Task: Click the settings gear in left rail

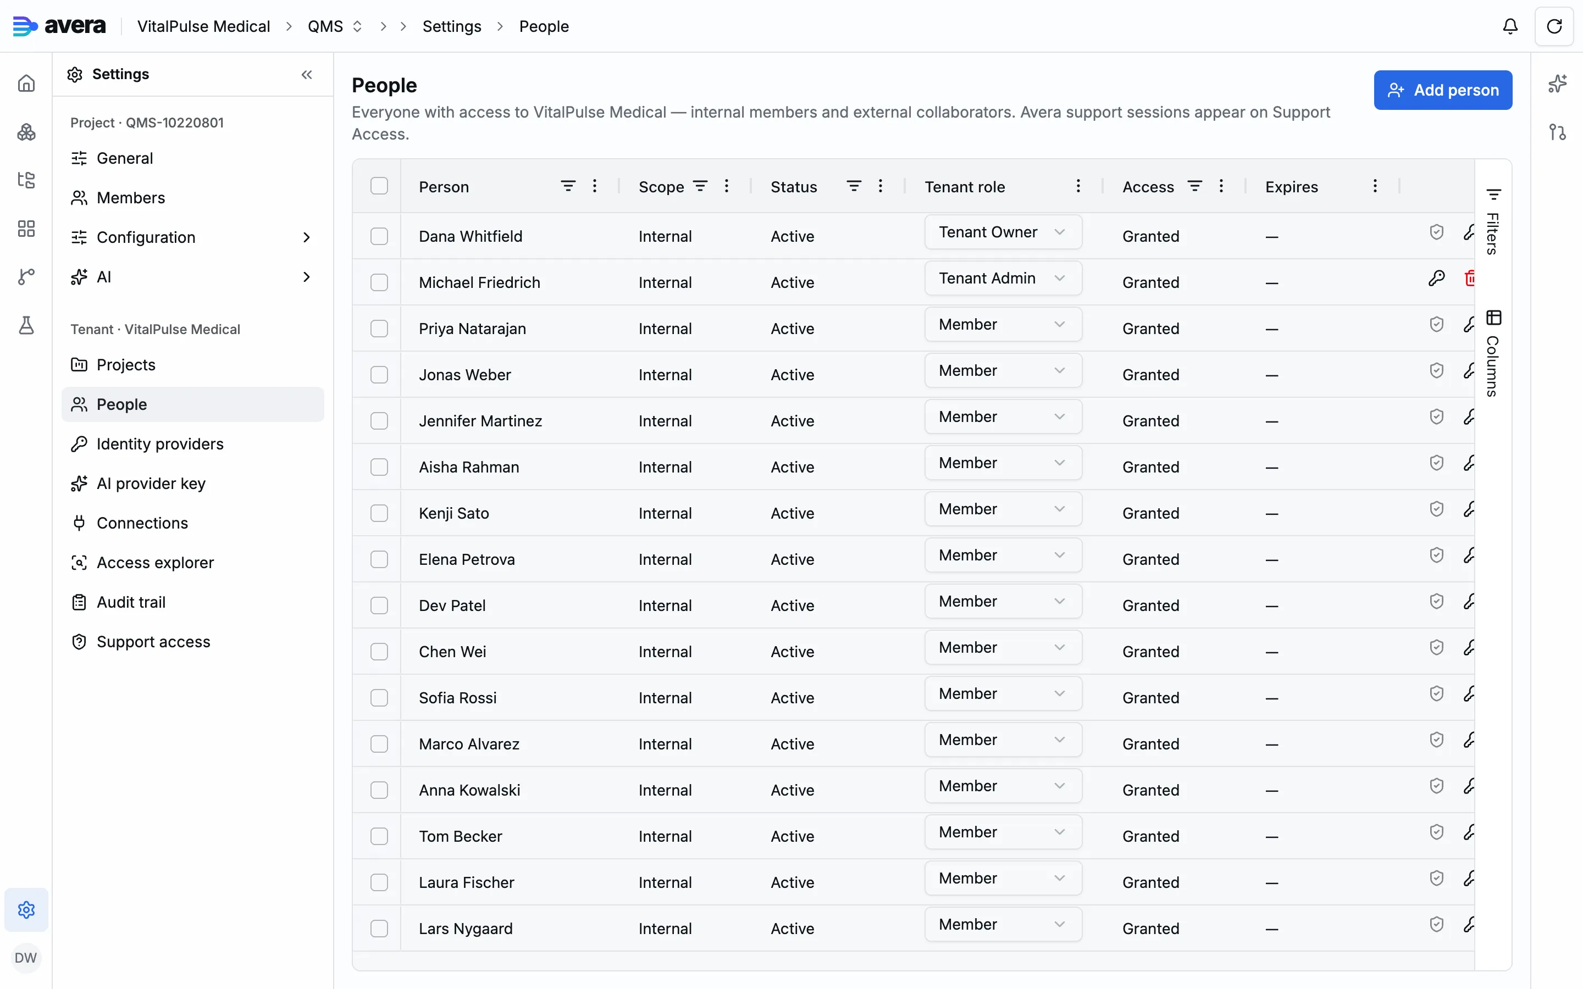Action: (26, 909)
